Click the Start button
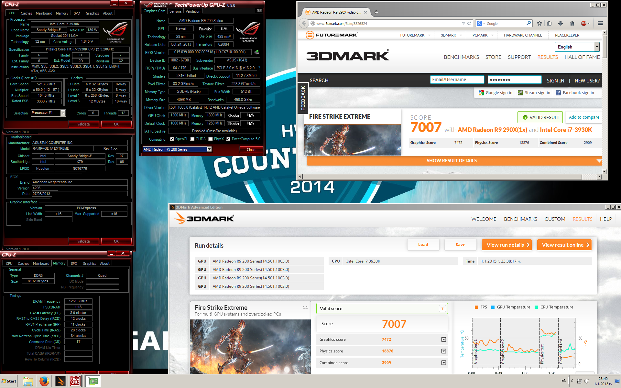Image resolution: width=621 pixels, height=388 pixels. tap(9, 381)
